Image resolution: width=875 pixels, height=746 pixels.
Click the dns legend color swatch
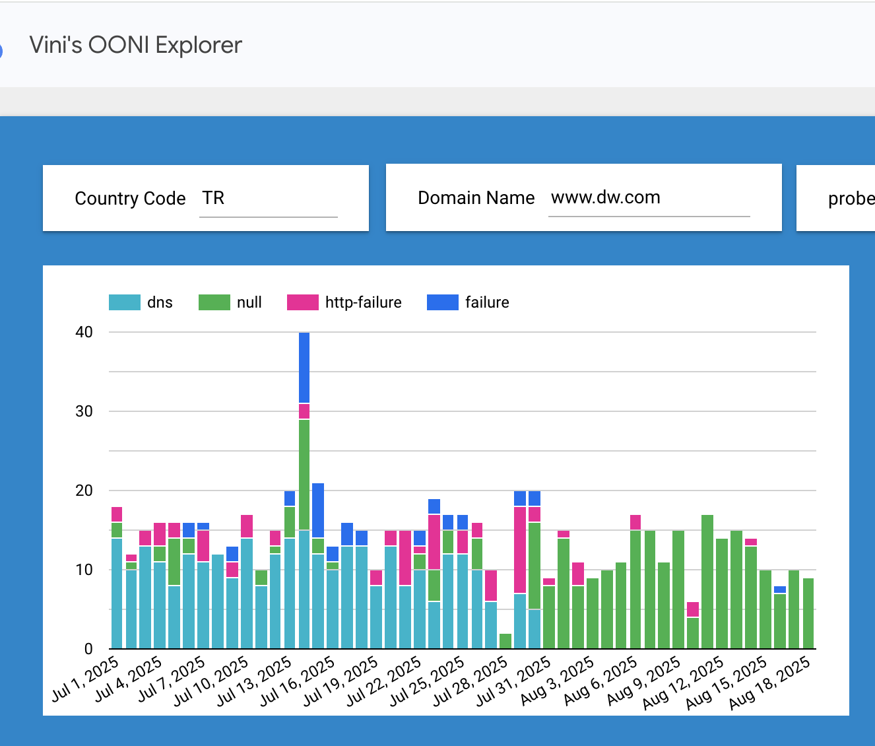coord(125,302)
